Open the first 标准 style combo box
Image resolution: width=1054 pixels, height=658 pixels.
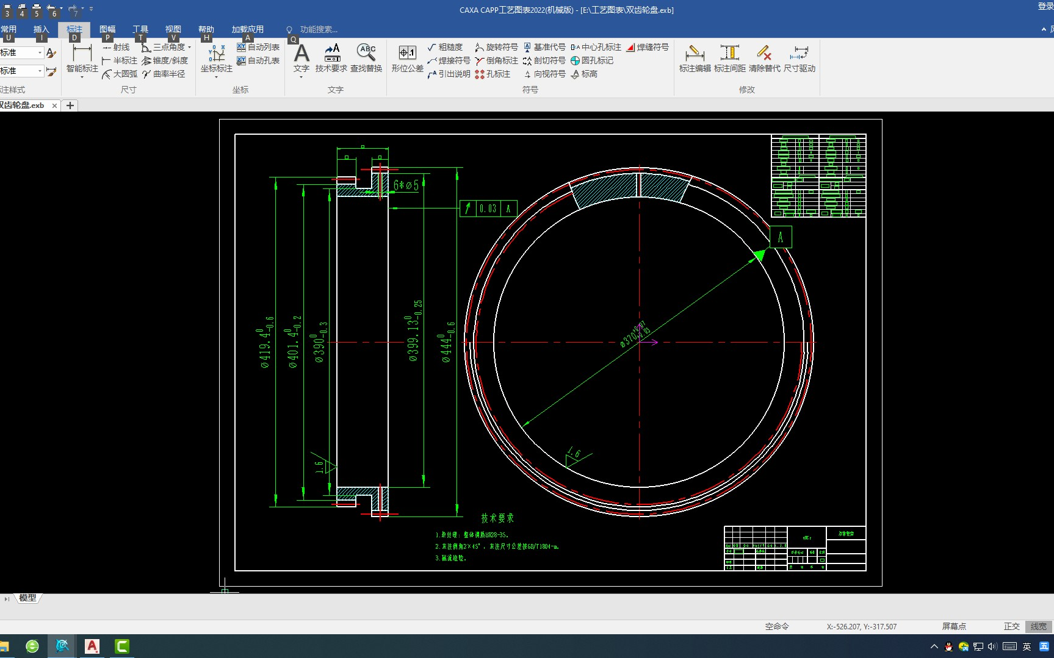22,52
